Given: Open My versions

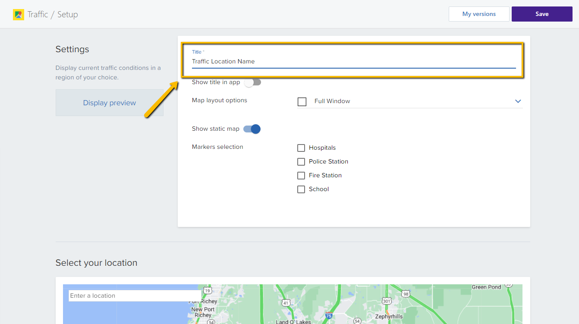Looking at the screenshot, I should (x=479, y=14).
